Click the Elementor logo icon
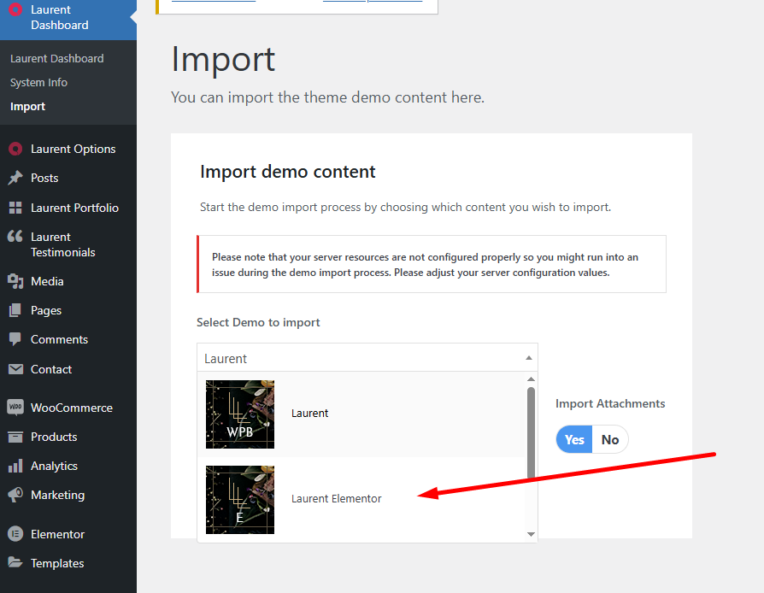 tap(15, 534)
